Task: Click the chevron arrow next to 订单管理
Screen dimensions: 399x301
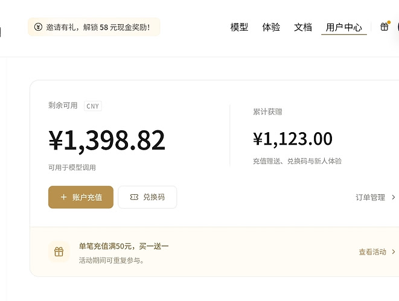Action: click(394, 197)
